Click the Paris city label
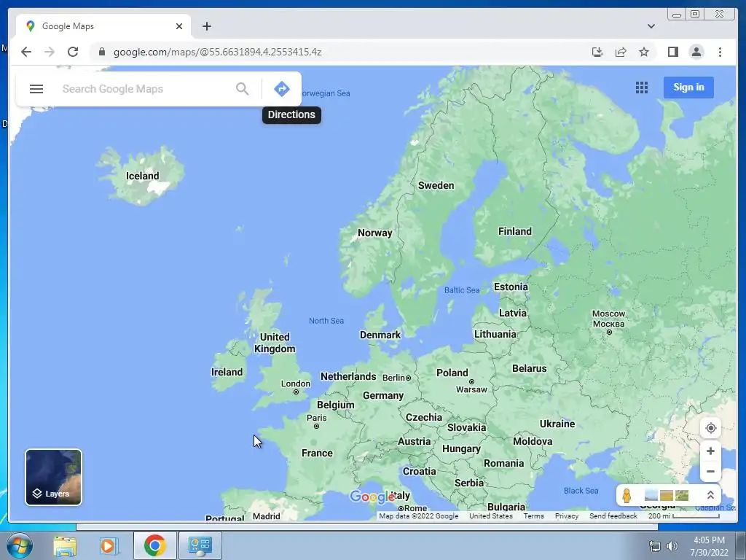Image resolution: width=746 pixels, height=560 pixels. [316, 418]
